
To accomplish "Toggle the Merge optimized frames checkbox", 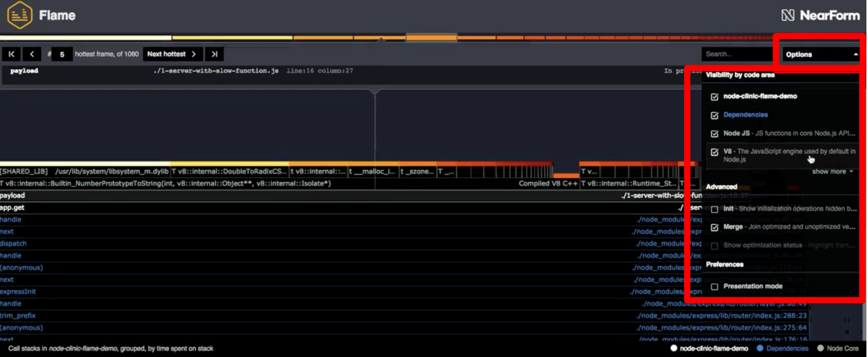I will point(715,227).
